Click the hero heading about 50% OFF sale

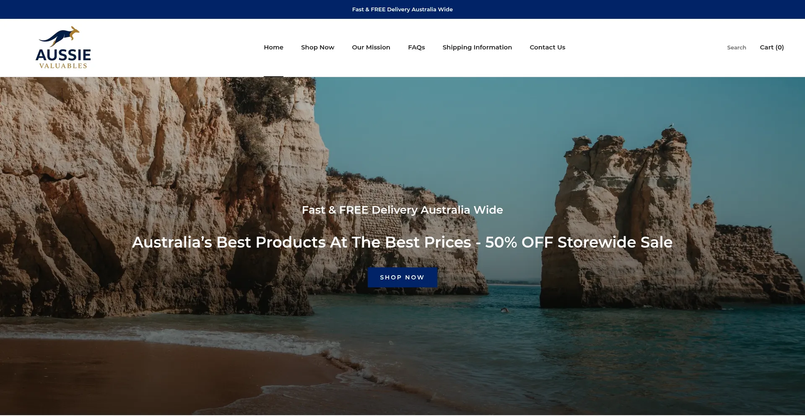[402, 242]
